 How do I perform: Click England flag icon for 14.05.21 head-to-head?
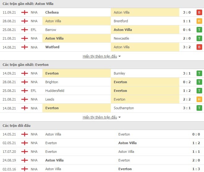coord(24,134)
